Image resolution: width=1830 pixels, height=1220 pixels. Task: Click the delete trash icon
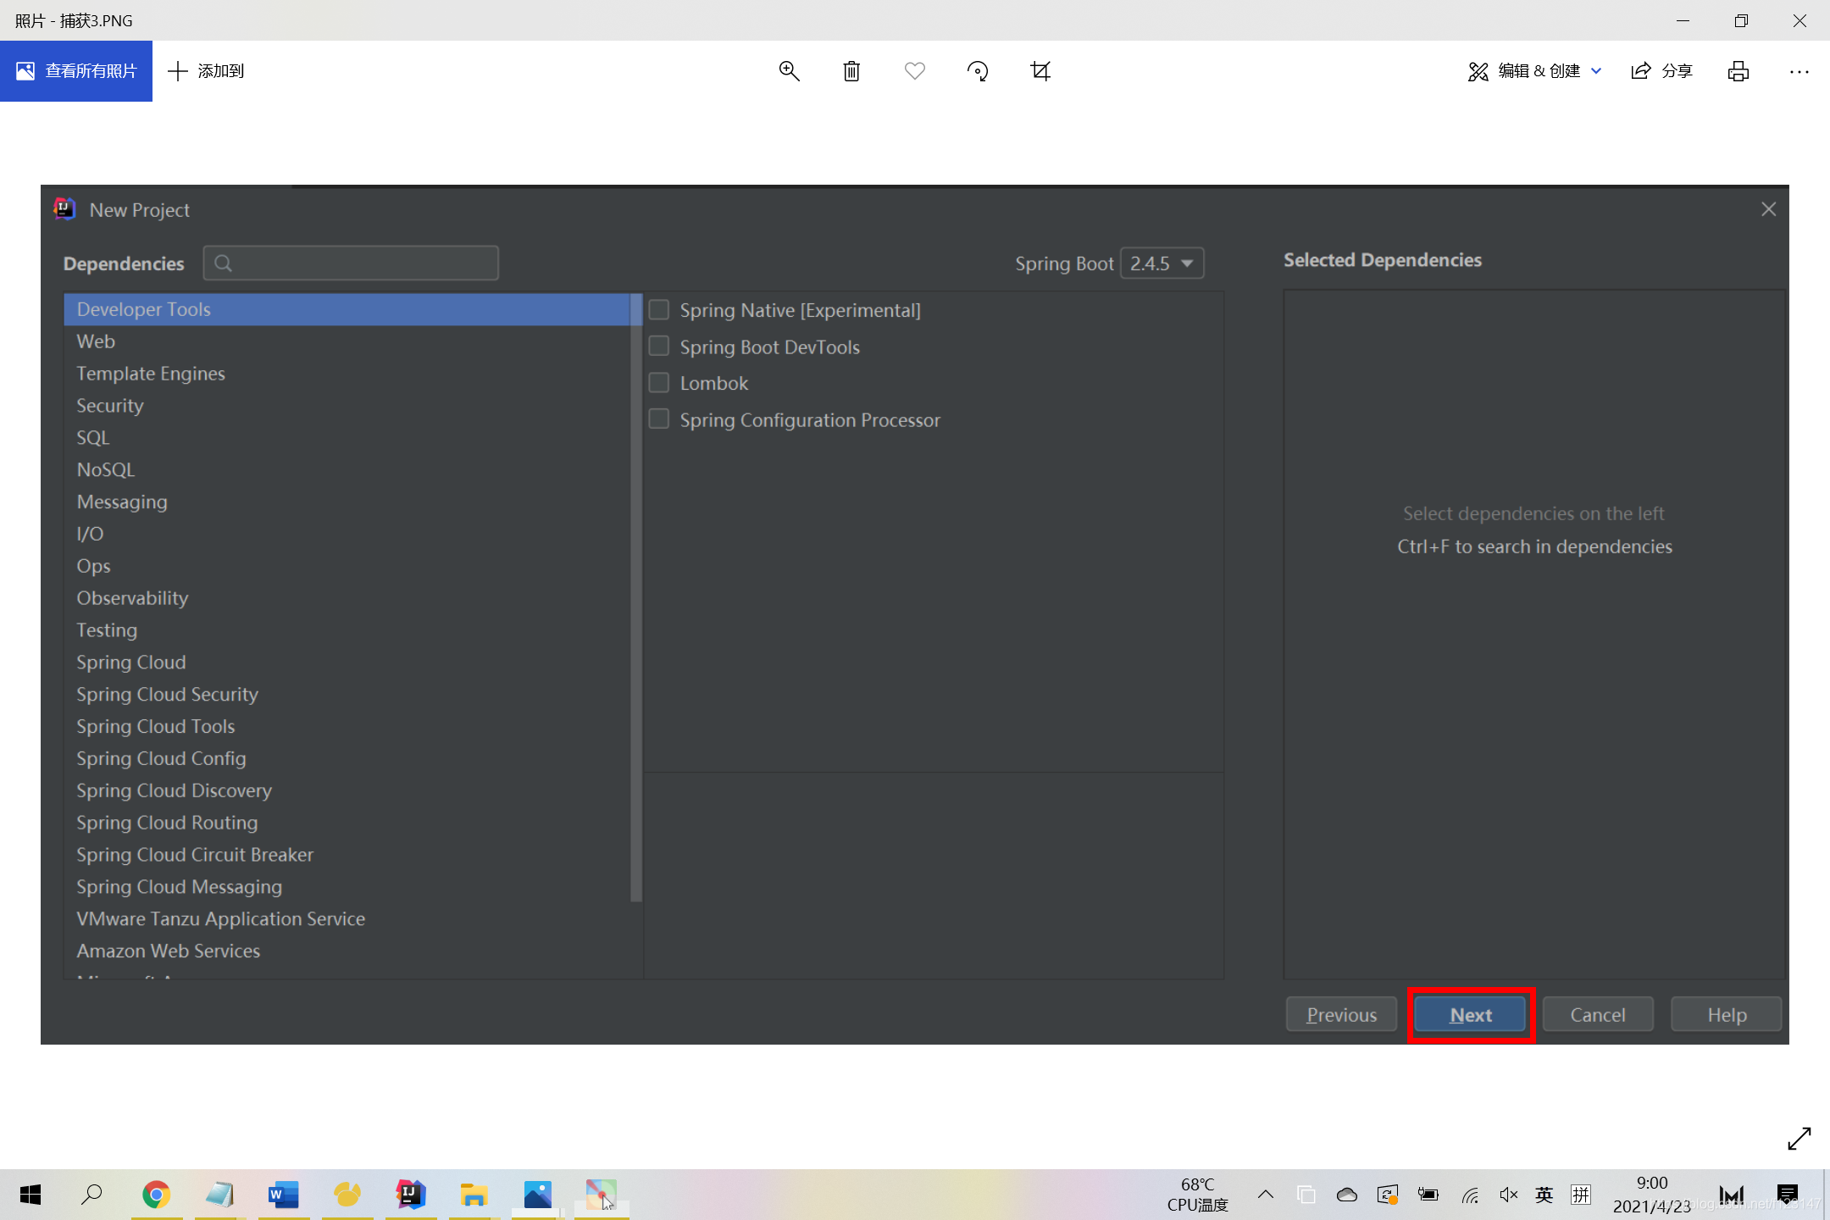(x=851, y=71)
